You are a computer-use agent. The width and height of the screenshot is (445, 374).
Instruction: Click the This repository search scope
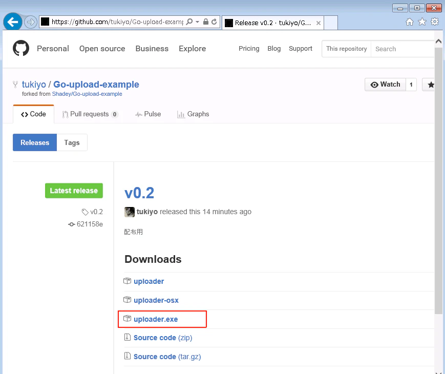pos(346,49)
